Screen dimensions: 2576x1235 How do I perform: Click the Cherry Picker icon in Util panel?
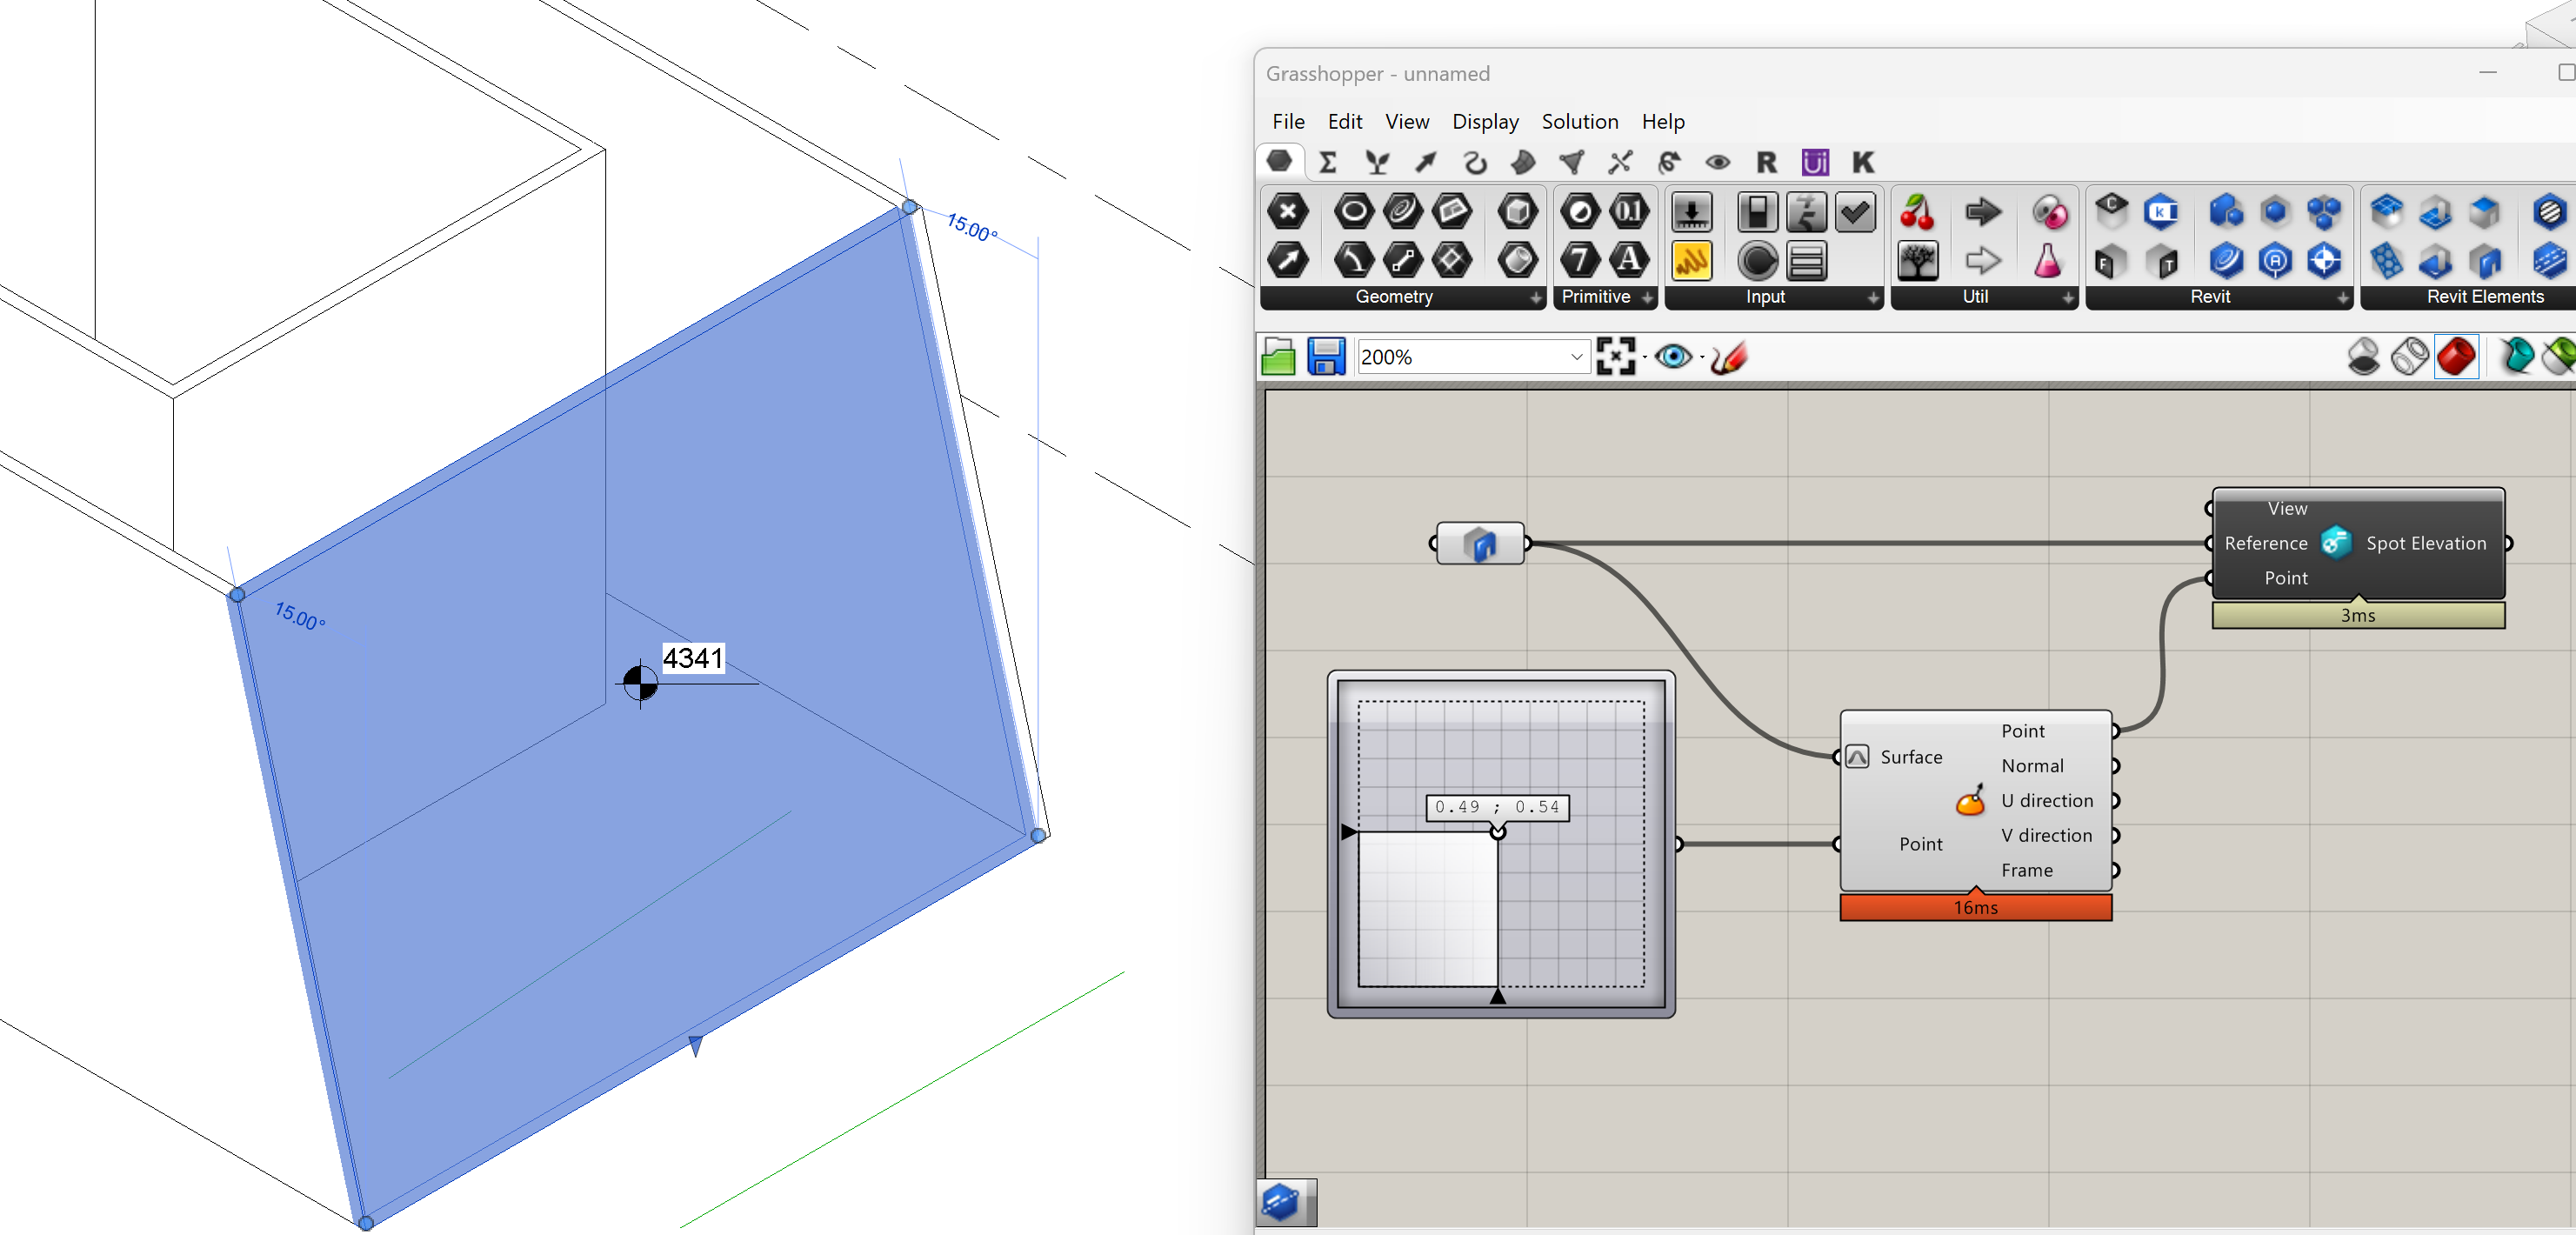(1919, 211)
